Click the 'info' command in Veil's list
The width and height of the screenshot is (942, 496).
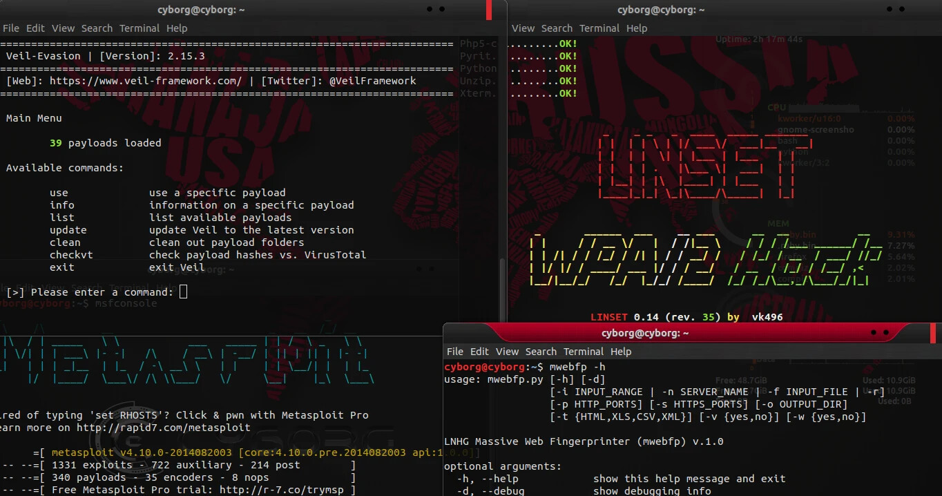(x=62, y=205)
